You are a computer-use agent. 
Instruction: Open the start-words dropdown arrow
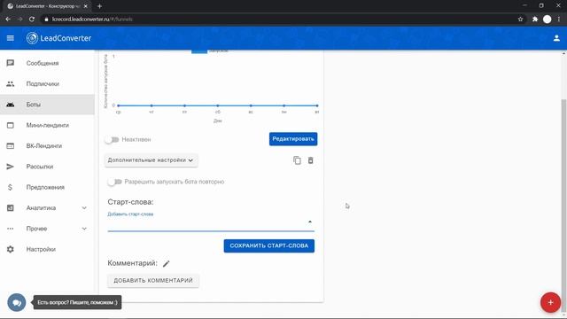[310, 222]
